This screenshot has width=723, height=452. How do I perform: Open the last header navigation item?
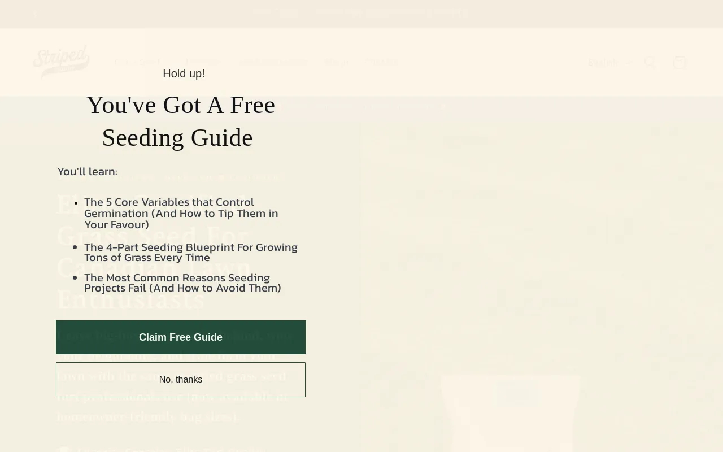point(381,62)
